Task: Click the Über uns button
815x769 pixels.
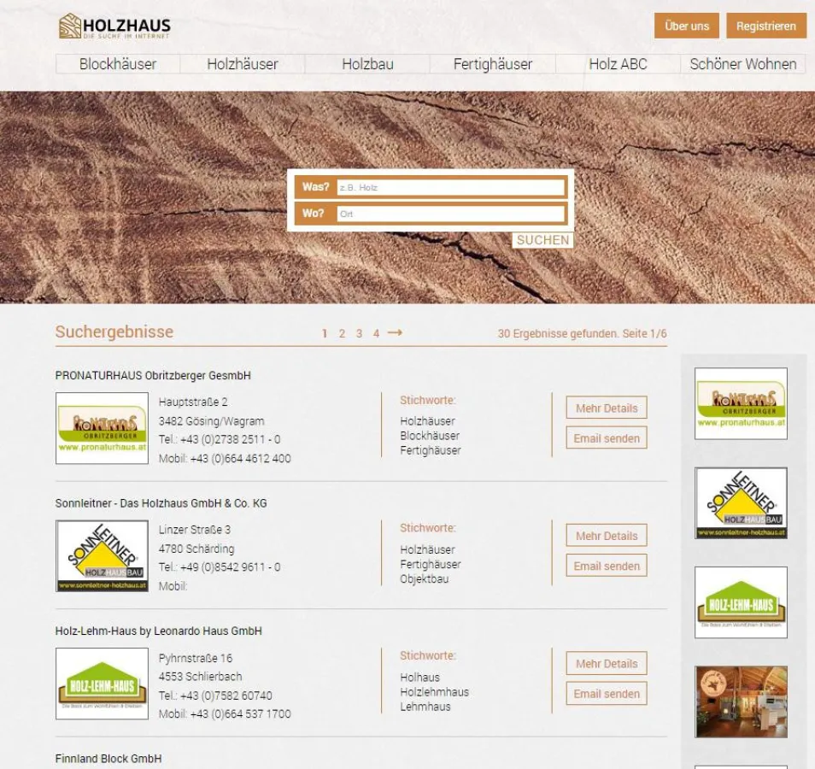Action: 687,26
